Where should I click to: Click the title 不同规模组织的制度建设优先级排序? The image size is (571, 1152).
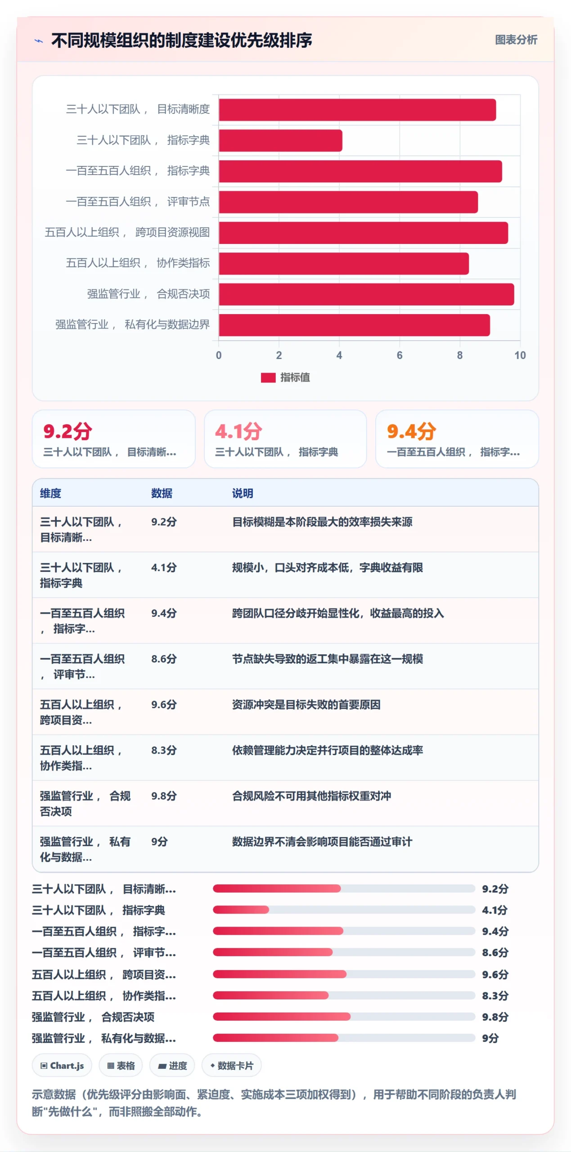click(181, 40)
